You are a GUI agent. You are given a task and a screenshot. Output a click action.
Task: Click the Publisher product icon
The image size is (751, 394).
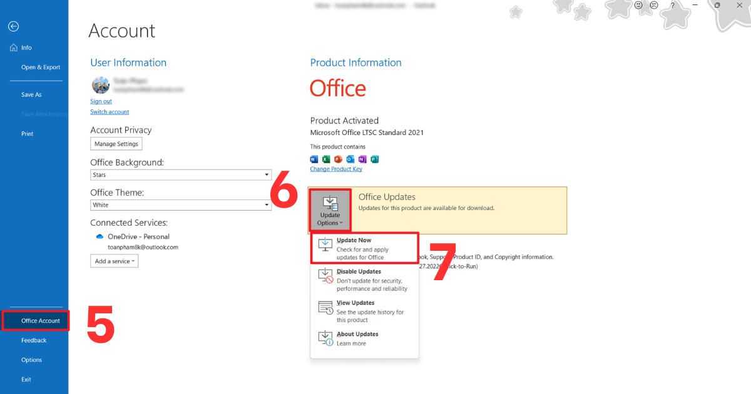(x=375, y=159)
